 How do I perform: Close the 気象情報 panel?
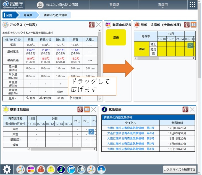(x=192, y=110)
